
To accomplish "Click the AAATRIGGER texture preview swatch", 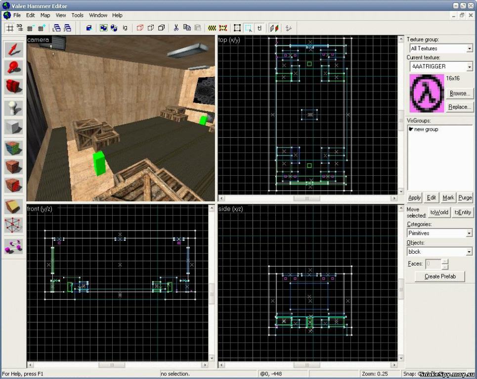I will [426, 93].
